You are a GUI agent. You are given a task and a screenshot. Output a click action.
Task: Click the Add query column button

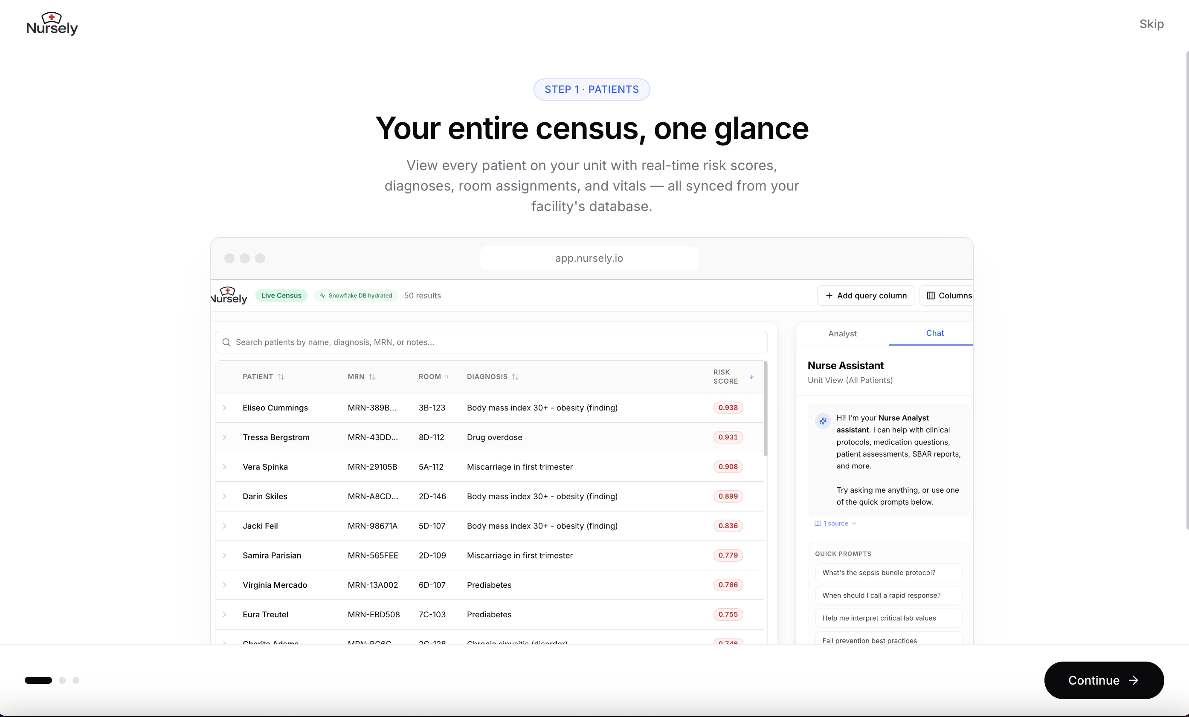coord(866,295)
